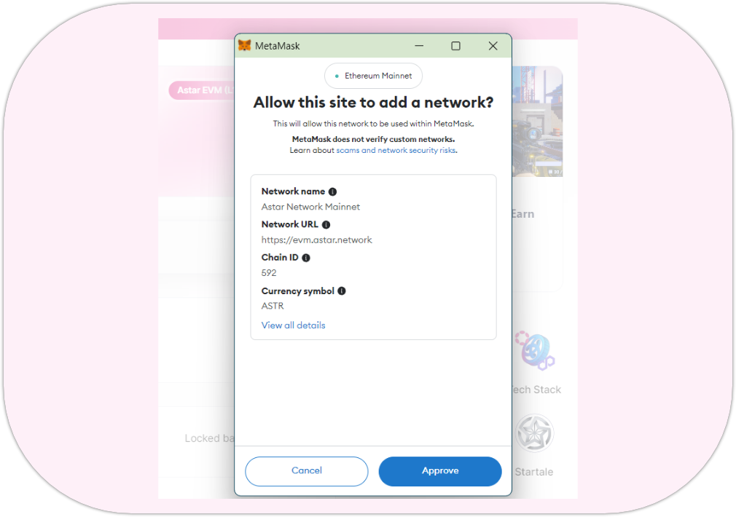
Task: Click the Startale star icon
Action: [x=535, y=434]
